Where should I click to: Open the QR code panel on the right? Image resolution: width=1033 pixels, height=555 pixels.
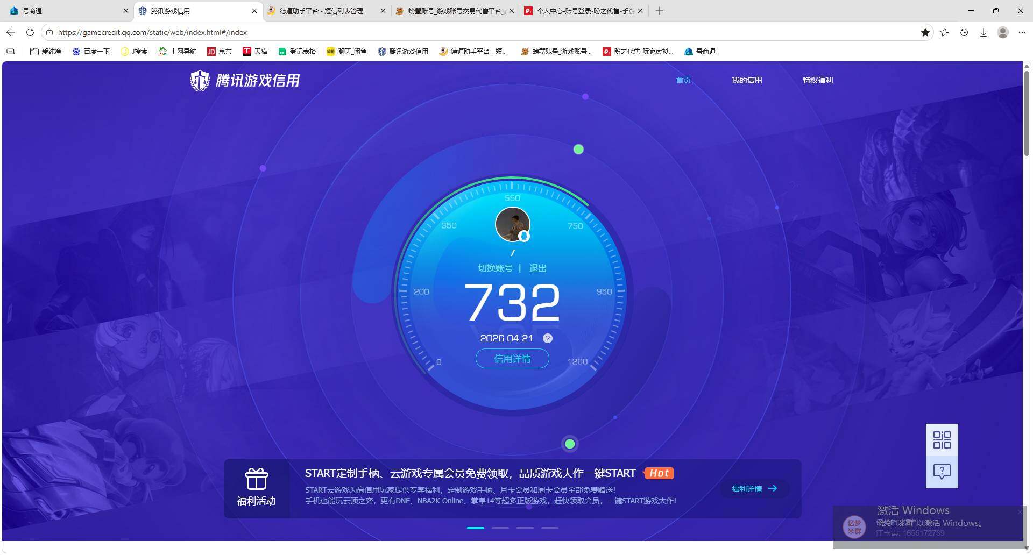tap(942, 440)
